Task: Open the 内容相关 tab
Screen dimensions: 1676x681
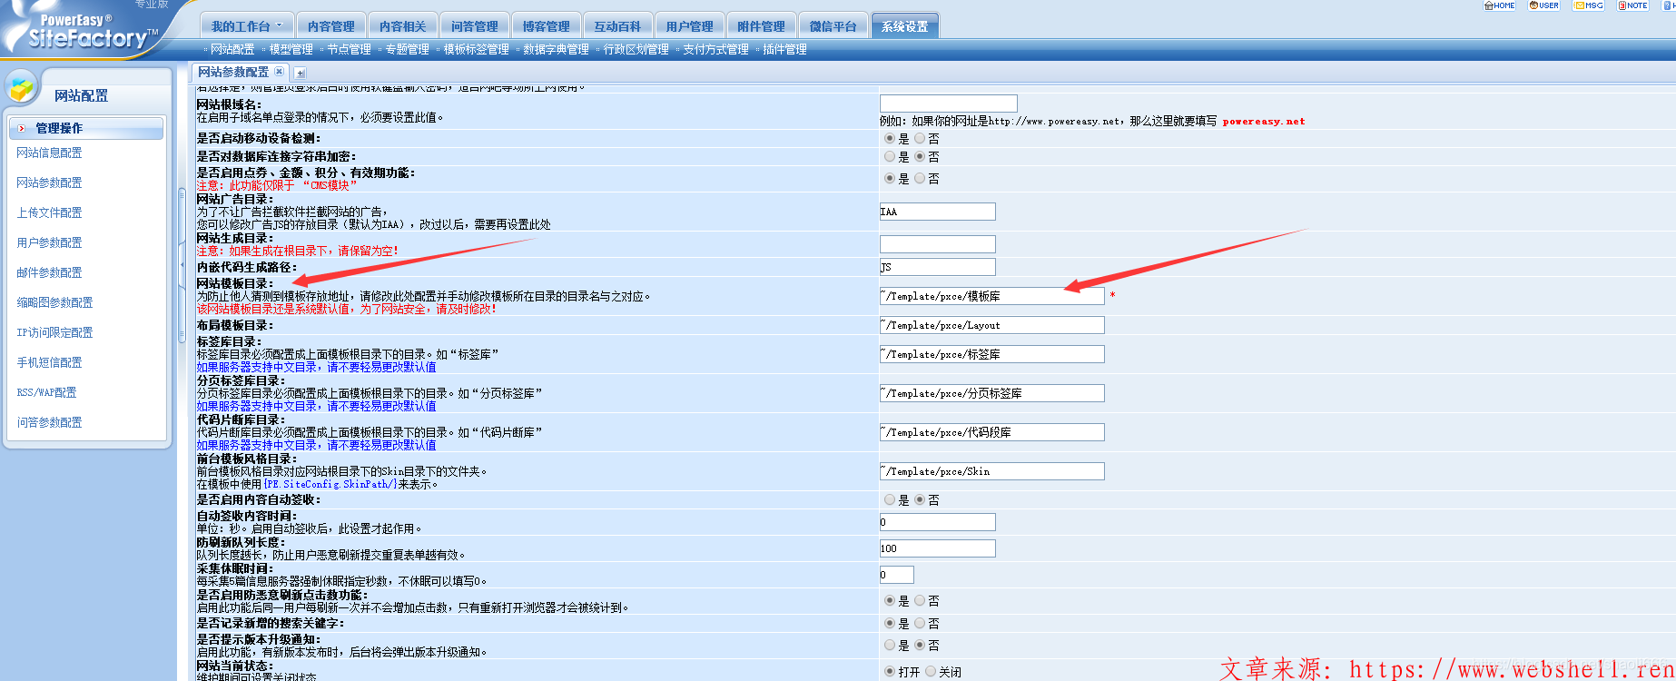Action: click(x=403, y=26)
